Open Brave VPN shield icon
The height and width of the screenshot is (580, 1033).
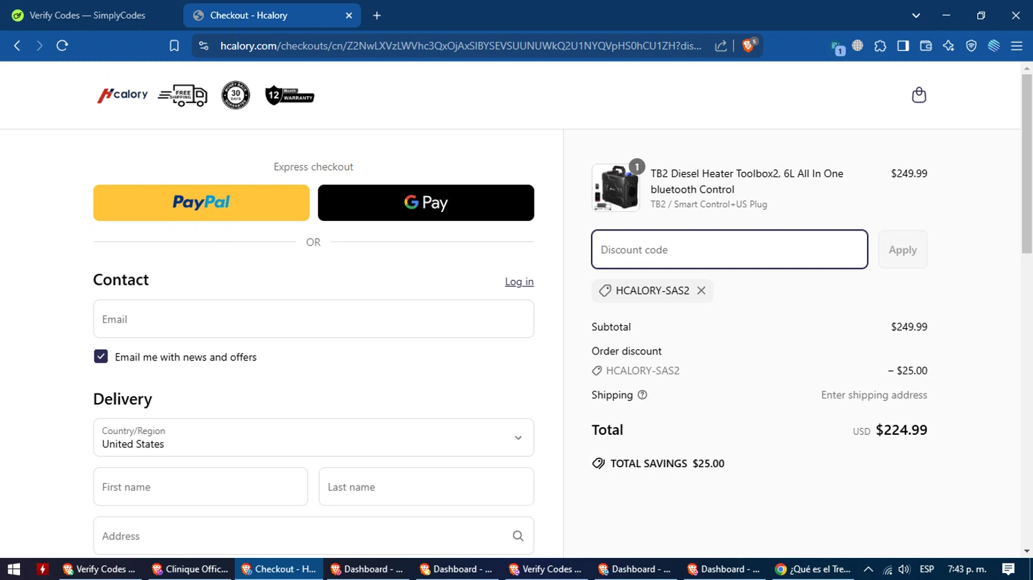pyautogui.click(x=971, y=45)
